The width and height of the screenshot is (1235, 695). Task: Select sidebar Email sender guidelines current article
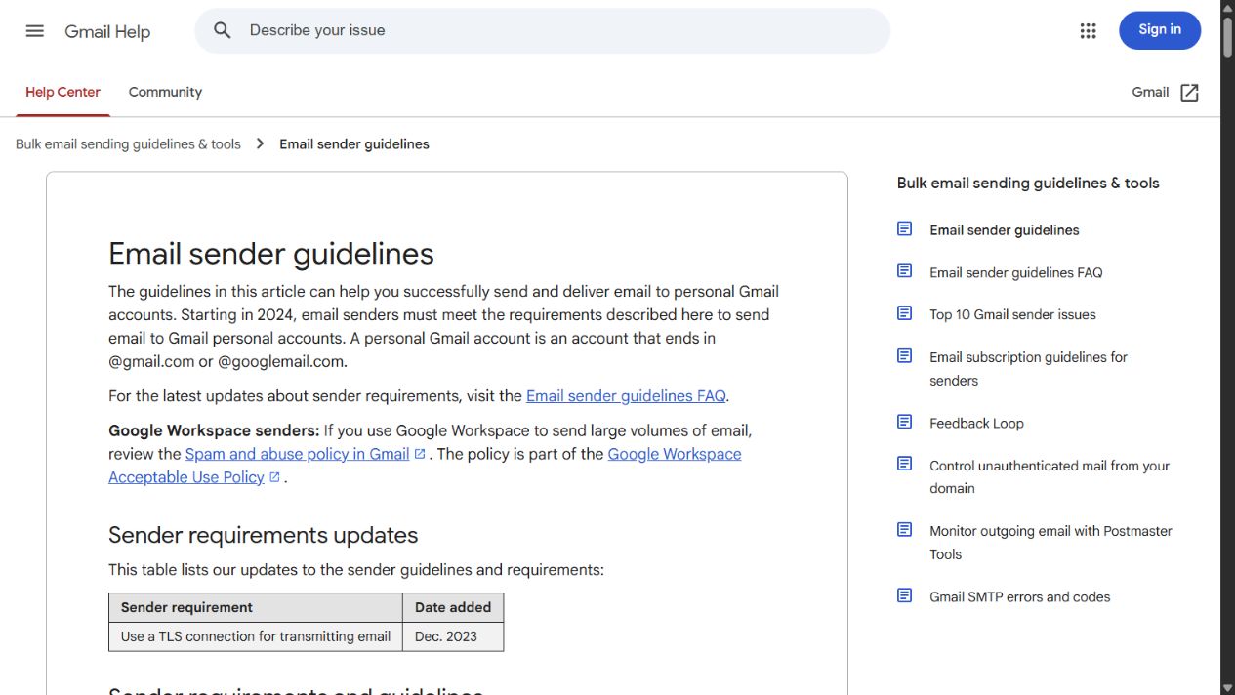coord(1005,230)
